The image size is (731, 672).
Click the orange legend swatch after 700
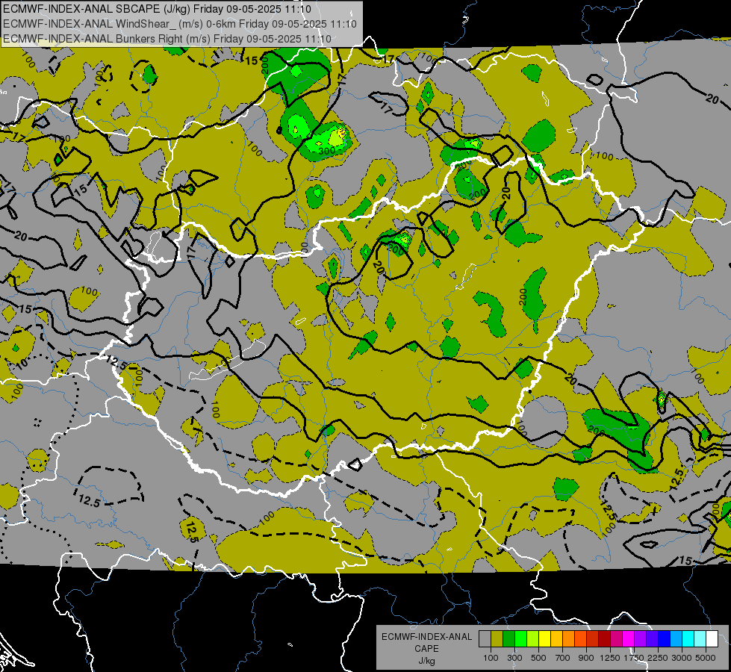(x=569, y=638)
